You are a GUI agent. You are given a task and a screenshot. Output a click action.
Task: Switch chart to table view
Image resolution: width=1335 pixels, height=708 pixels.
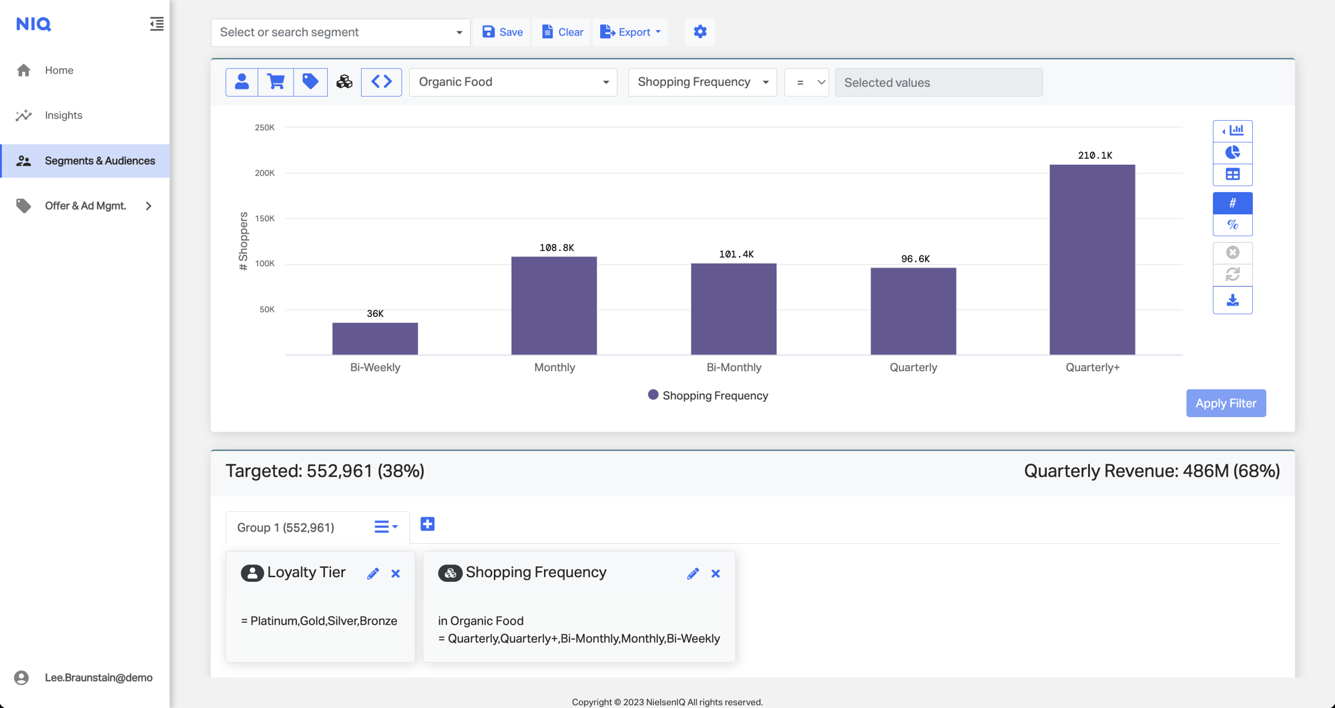point(1232,175)
